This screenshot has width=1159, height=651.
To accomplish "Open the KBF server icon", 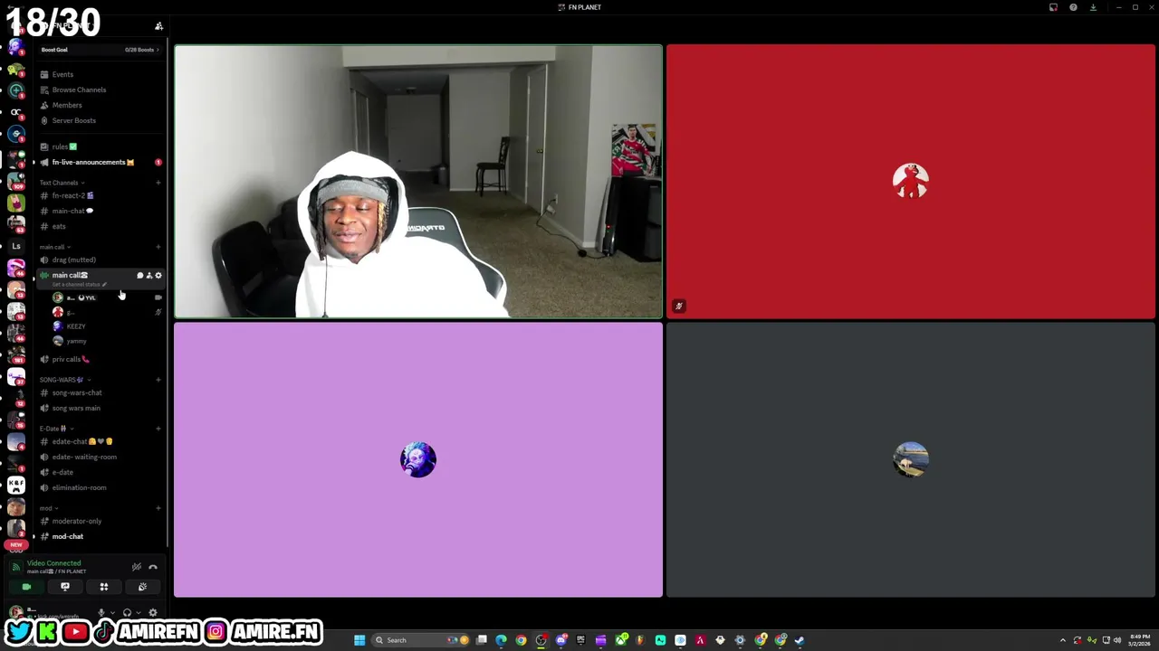I will click(x=16, y=486).
